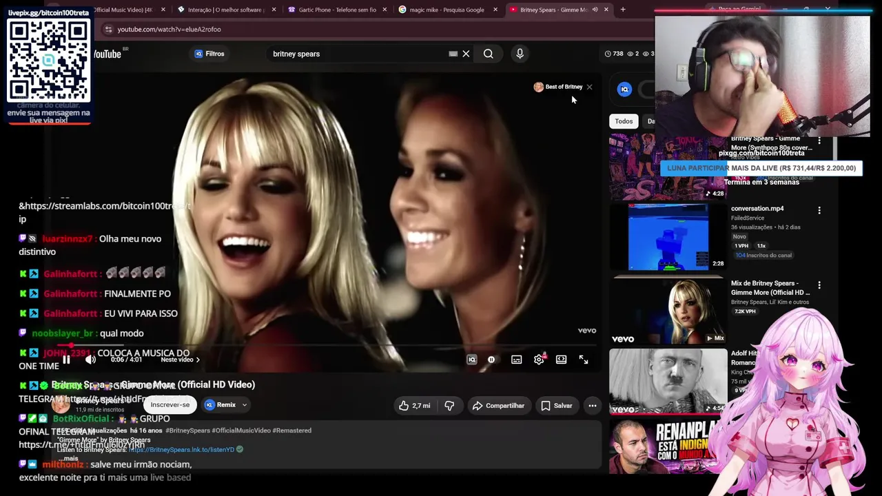
Task: Open the Synthpop 80s cover video thumbnail
Action: coord(667,167)
